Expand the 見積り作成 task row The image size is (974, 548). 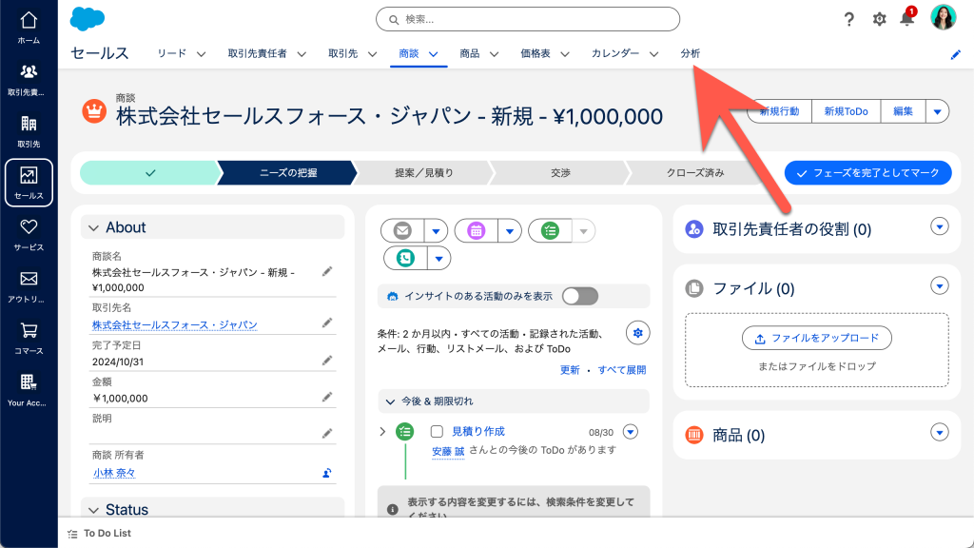[x=382, y=431]
